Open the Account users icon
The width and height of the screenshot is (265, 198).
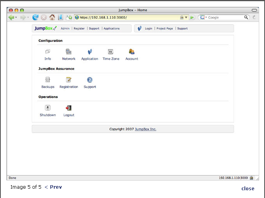click(132, 52)
